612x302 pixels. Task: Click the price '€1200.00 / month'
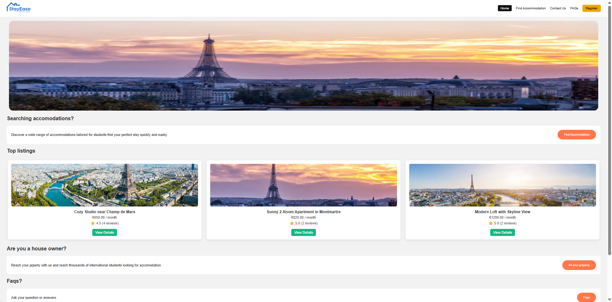tap(502, 217)
